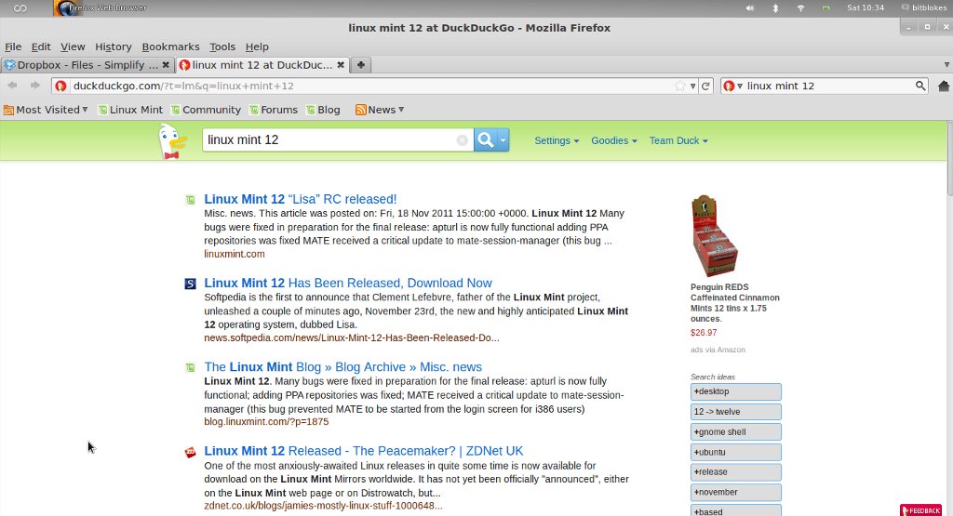Image resolution: width=953 pixels, height=516 pixels.
Task: Close the linux mint 12 DuckDuckGo tab
Action: (x=341, y=65)
